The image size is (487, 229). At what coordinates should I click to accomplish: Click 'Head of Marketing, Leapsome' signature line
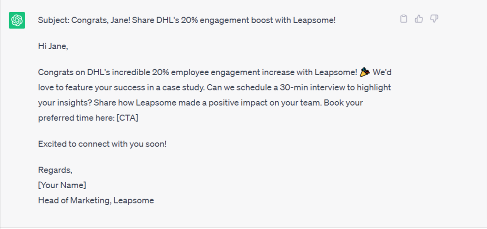pyautogui.click(x=96, y=200)
